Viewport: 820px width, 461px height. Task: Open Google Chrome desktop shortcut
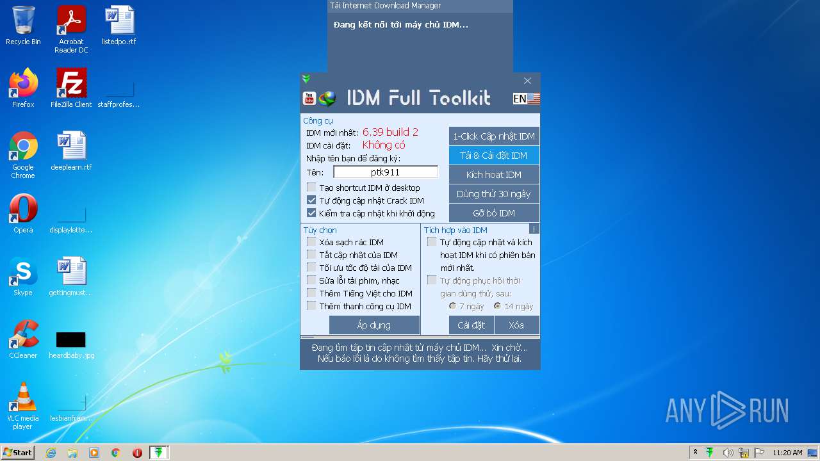click(x=23, y=155)
